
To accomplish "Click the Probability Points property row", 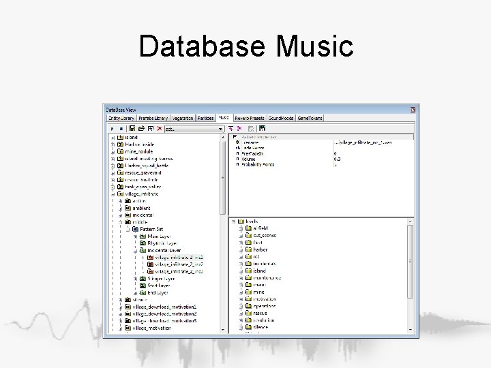I will pos(324,165).
